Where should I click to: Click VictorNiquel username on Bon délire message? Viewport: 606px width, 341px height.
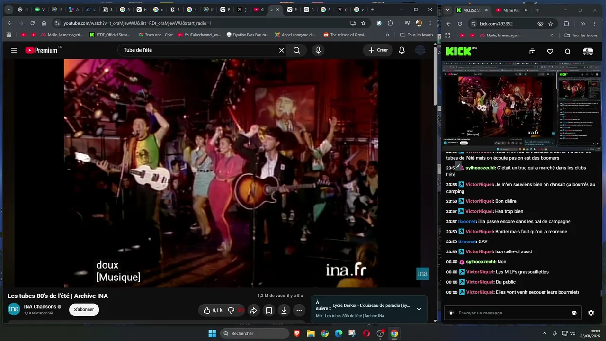pos(479,201)
